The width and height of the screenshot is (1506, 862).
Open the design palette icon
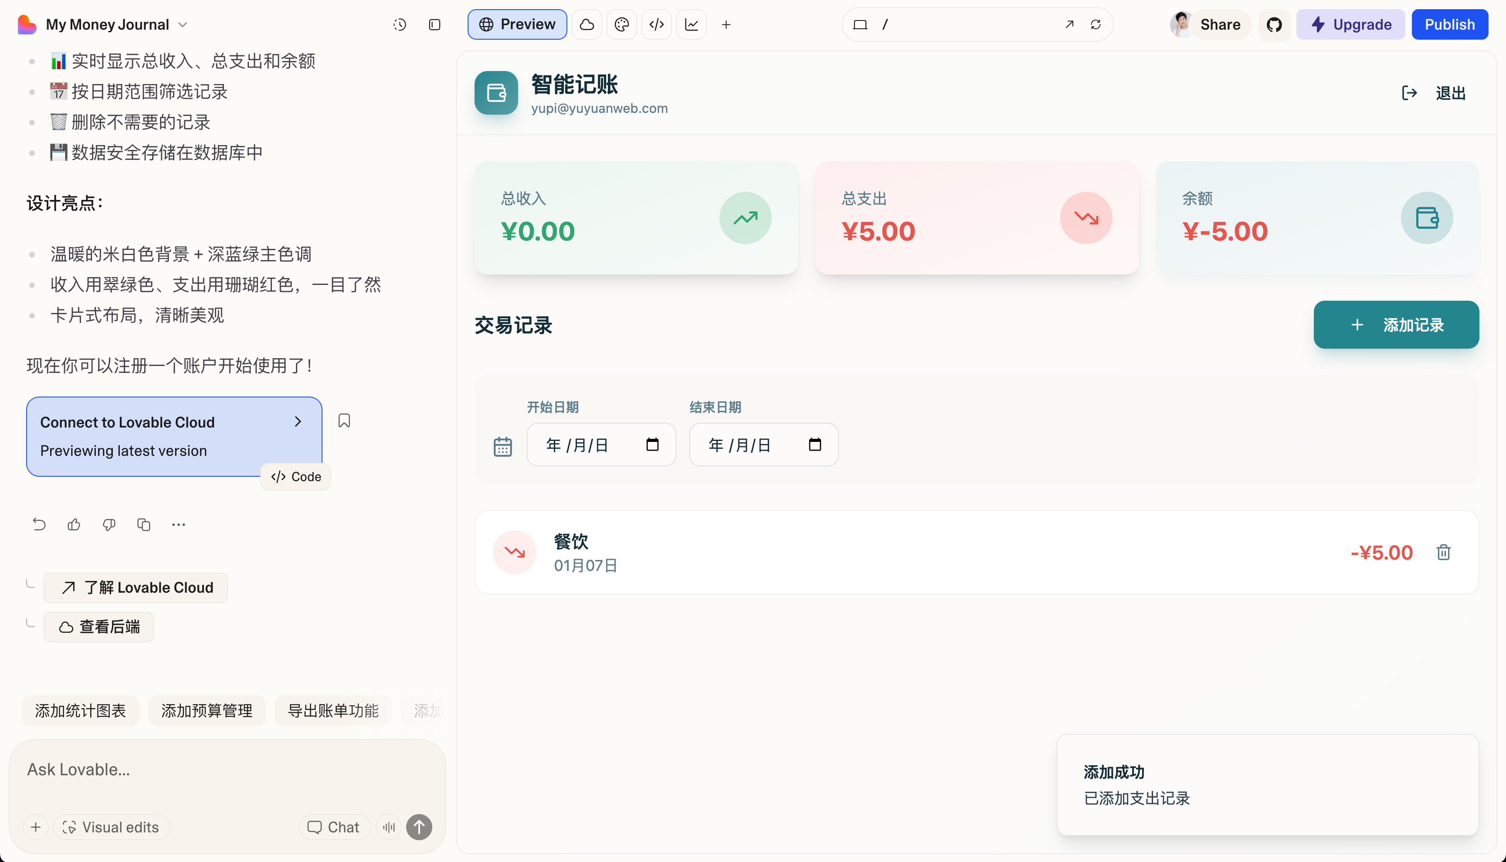coord(621,24)
